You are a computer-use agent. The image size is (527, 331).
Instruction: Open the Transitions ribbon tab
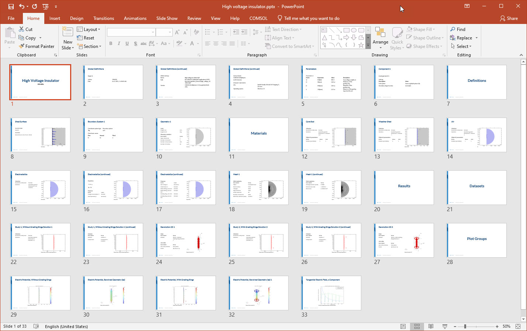click(104, 18)
